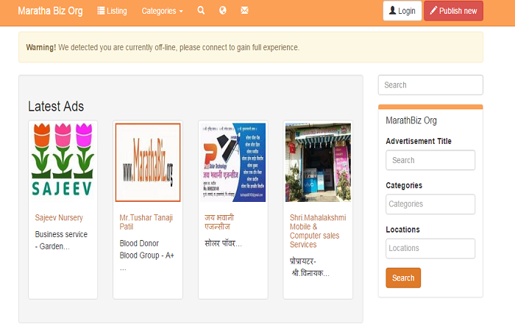Click the envelope contact icon in navbar
The width and height of the screenshot is (515, 334).
244,11
